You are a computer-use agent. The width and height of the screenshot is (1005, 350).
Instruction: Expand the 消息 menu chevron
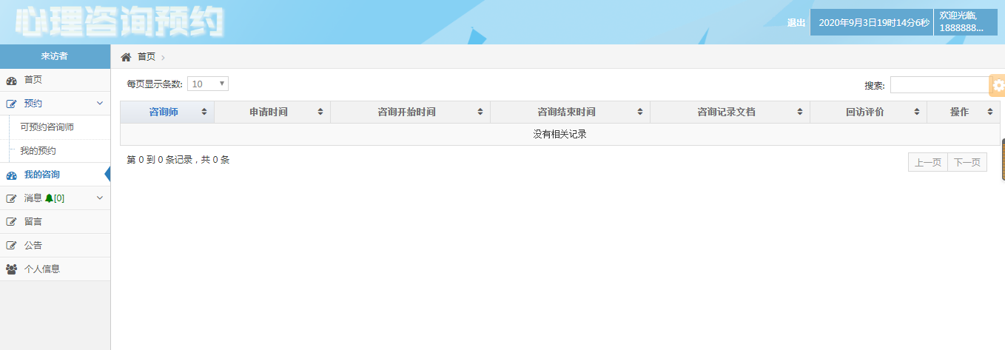100,198
